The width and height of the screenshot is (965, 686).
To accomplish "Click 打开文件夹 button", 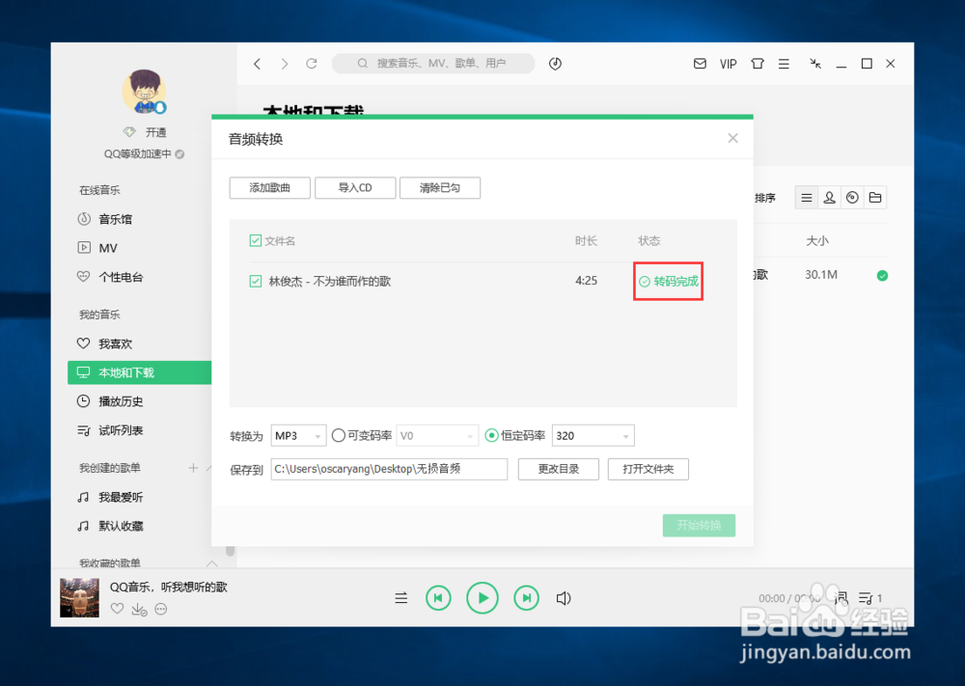I will pos(648,469).
